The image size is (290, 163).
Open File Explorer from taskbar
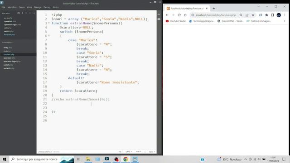(x=88, y=159)
